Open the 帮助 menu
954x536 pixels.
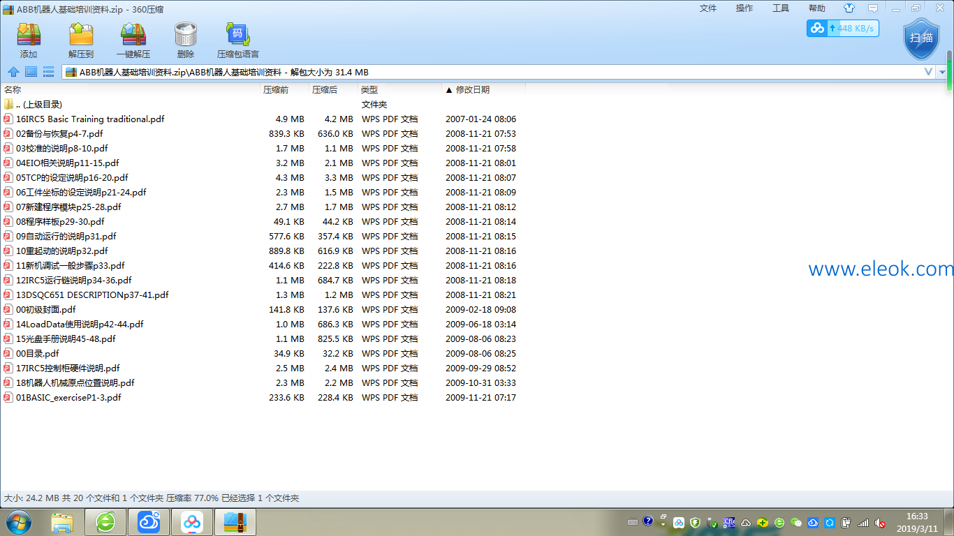[817, 8]
